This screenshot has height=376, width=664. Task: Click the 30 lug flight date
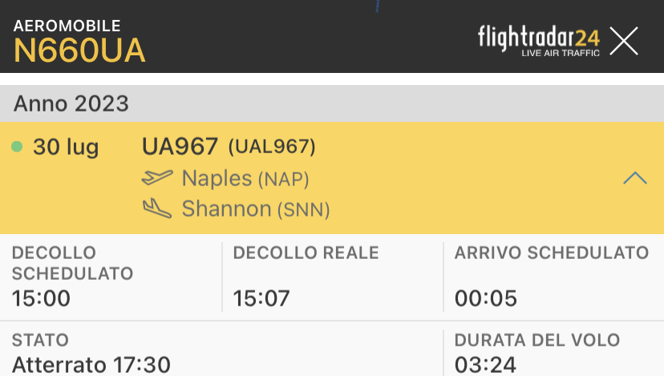(x=66, y=148)
